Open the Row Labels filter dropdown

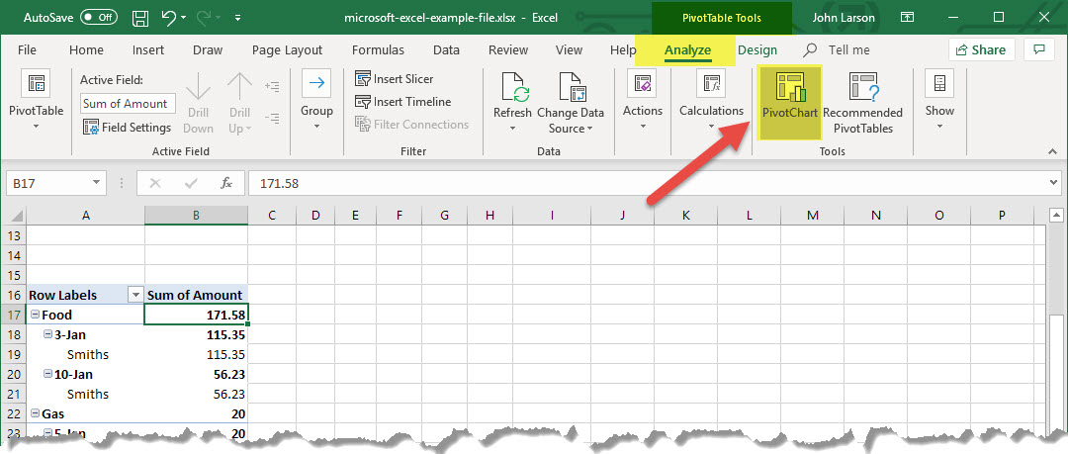point(134,295)
